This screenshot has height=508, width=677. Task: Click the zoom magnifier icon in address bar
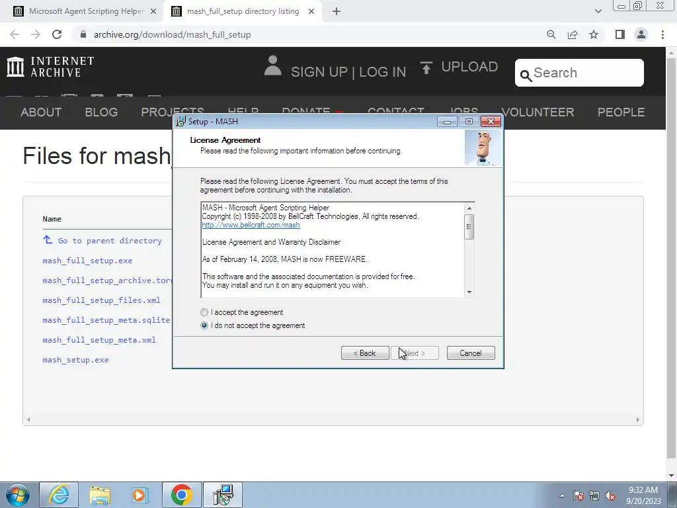(551, 34)
